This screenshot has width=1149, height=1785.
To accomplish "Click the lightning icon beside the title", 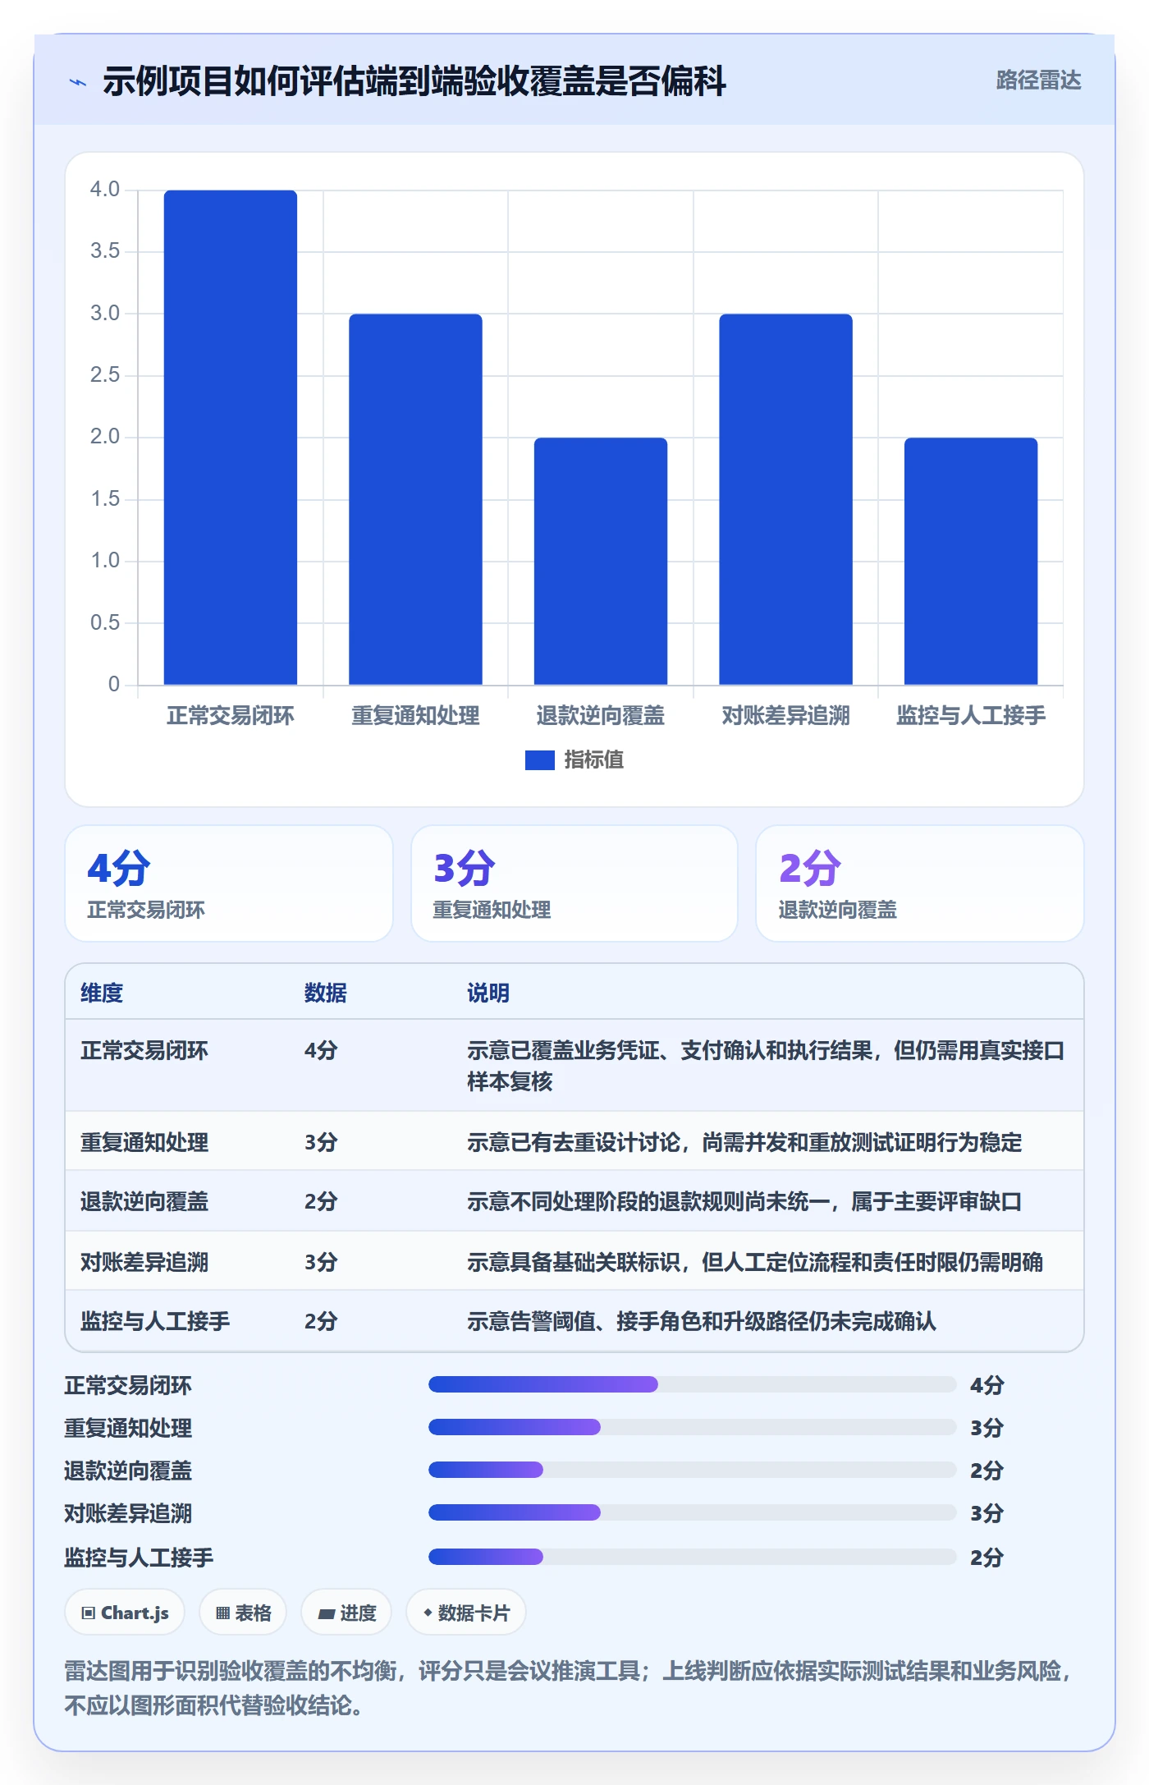I will click(x=78, y=82).
